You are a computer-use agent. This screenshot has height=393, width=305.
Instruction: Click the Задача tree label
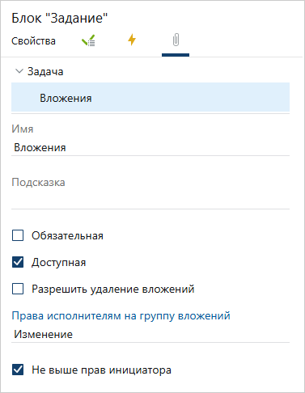[45, 72]
